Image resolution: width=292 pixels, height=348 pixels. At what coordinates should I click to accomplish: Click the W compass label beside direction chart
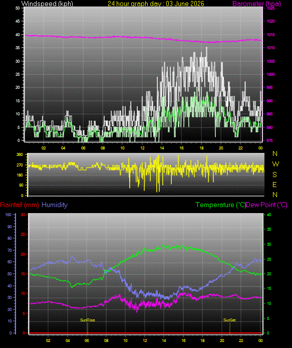(275, 164)
